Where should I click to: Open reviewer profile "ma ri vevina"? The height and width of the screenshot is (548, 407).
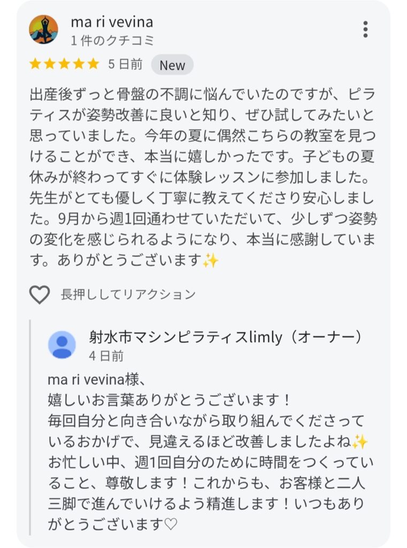coord(112,22)
